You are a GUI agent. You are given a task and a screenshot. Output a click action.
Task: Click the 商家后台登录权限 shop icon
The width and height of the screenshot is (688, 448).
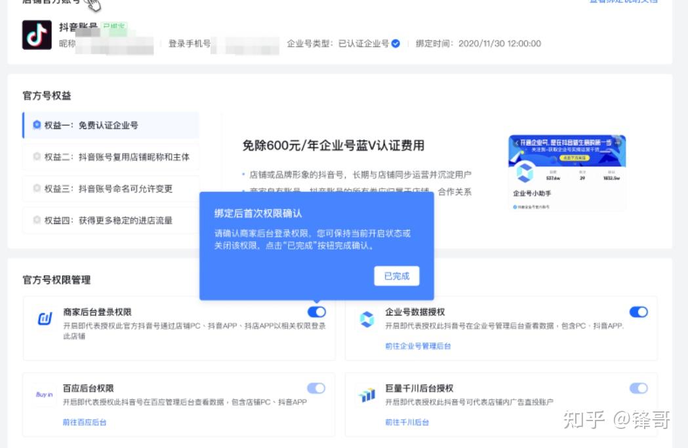click(x=45, y=318)
